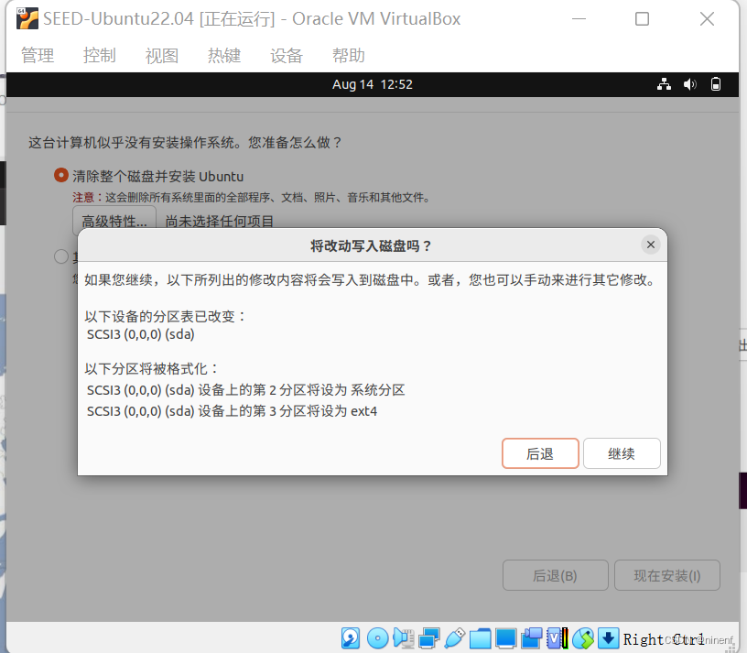The width and height of the screenshot is (747, 653).
Task: Click the VirtualBox window title icon
Action: point(27,18)
